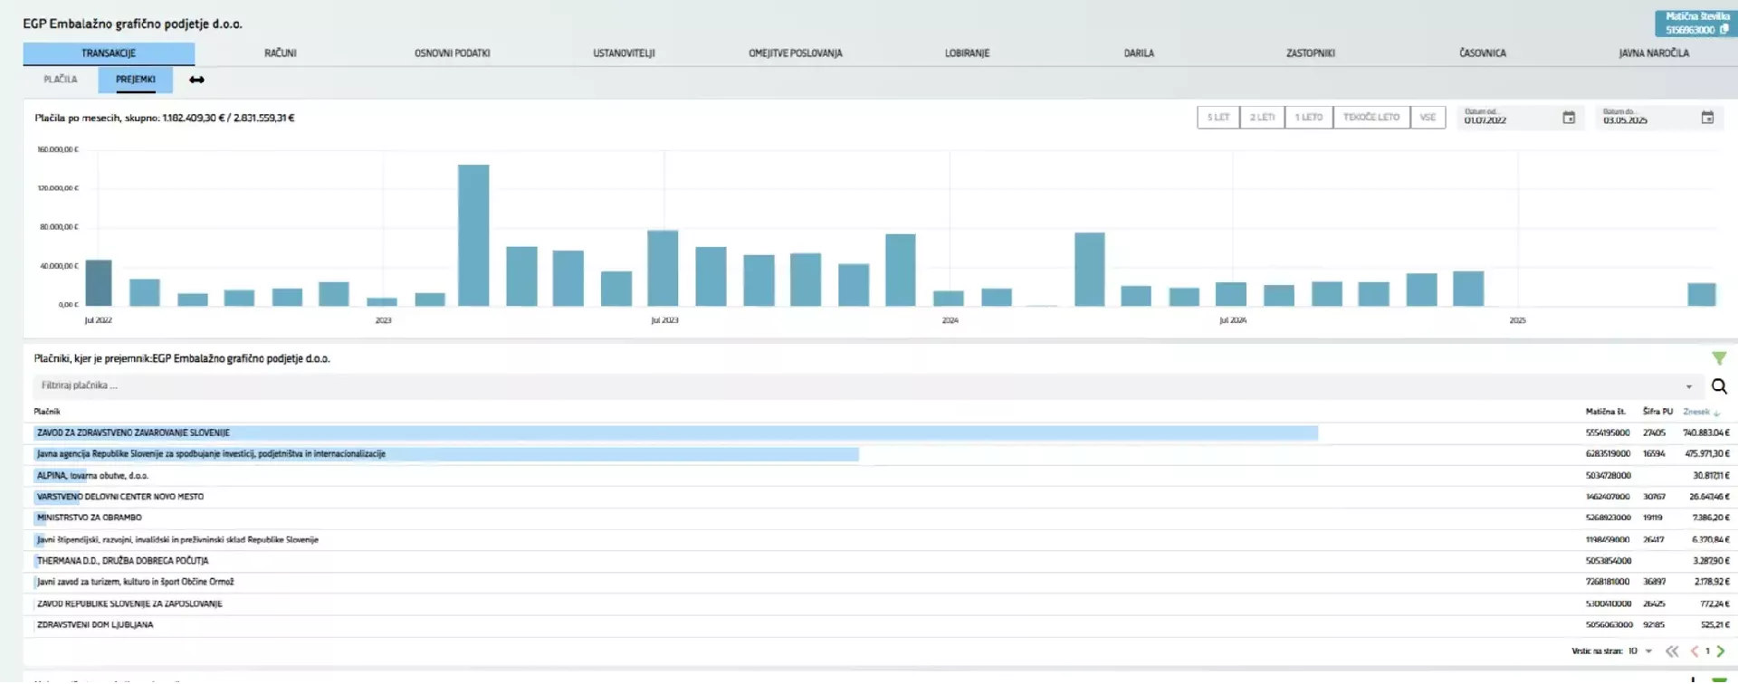
Task: Click the tallest bar in the chart
Action: pyautogui.click(x=473, y=235)
